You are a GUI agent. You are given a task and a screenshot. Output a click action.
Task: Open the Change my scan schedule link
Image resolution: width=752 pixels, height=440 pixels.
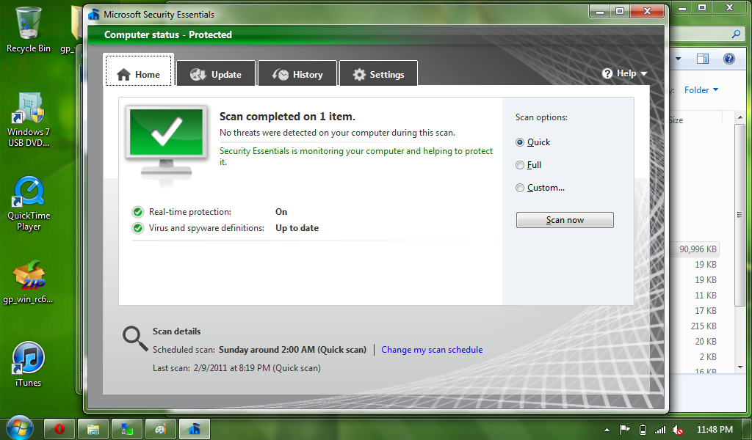432,350
